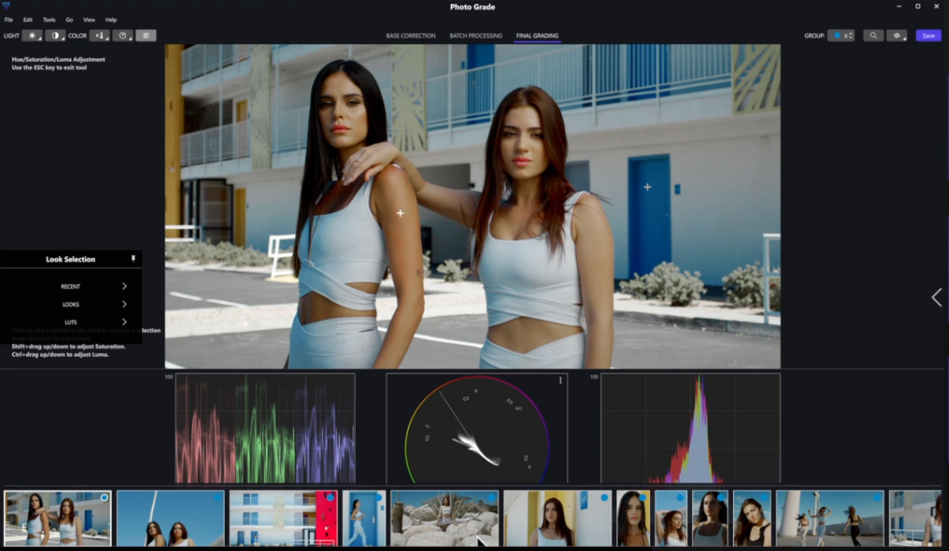Open the File menu

8,20
